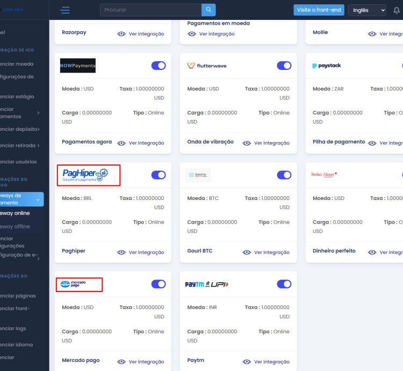Viewport: 403px width, 371px height.
Task: Open gerenciar páginas in the sidebar
Action: pos(18,296)
